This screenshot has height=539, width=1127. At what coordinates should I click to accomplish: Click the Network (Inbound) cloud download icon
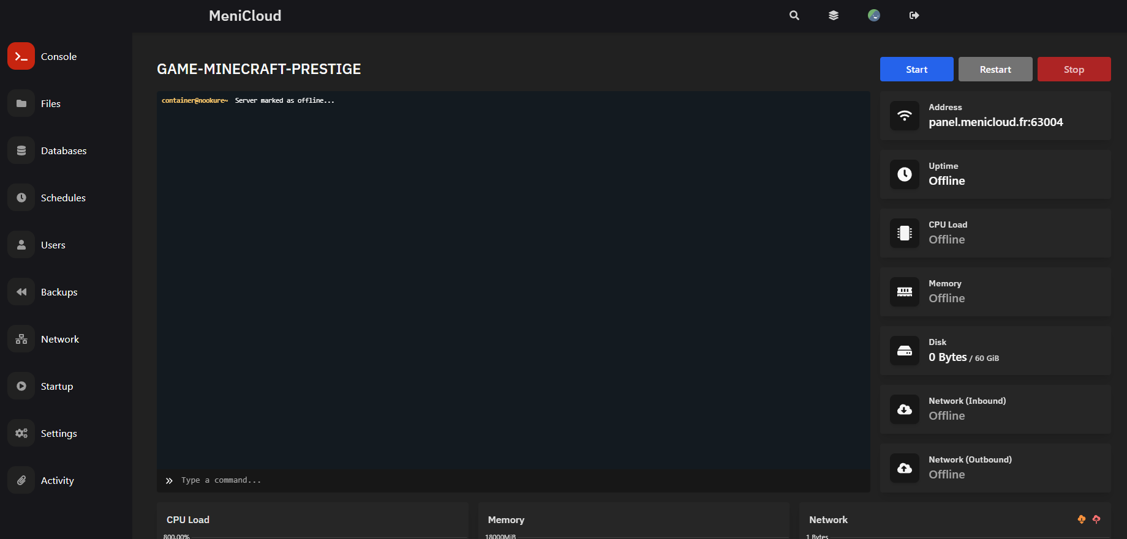905,409
